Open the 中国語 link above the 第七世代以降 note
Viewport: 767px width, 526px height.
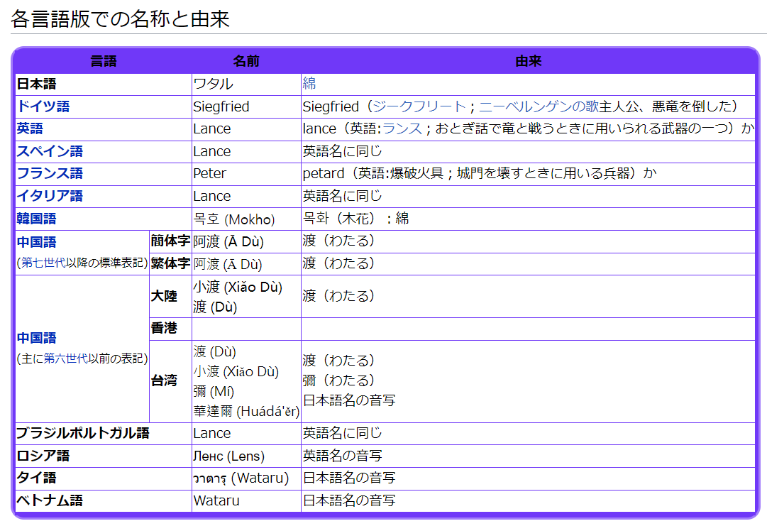coord(37,242)
